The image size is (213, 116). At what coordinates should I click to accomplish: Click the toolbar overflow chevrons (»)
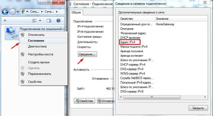tap(5, 21)
